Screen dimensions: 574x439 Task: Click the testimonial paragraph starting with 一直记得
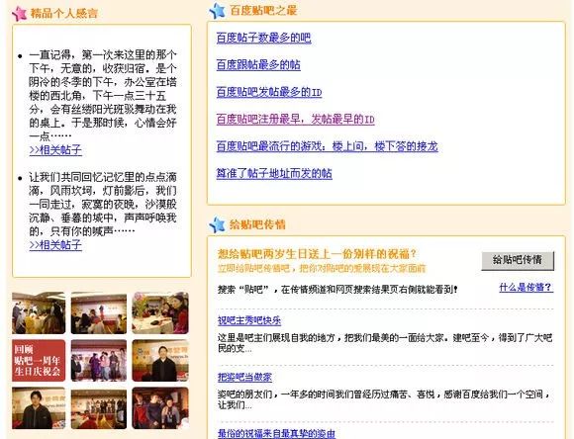tap(103, 96)
